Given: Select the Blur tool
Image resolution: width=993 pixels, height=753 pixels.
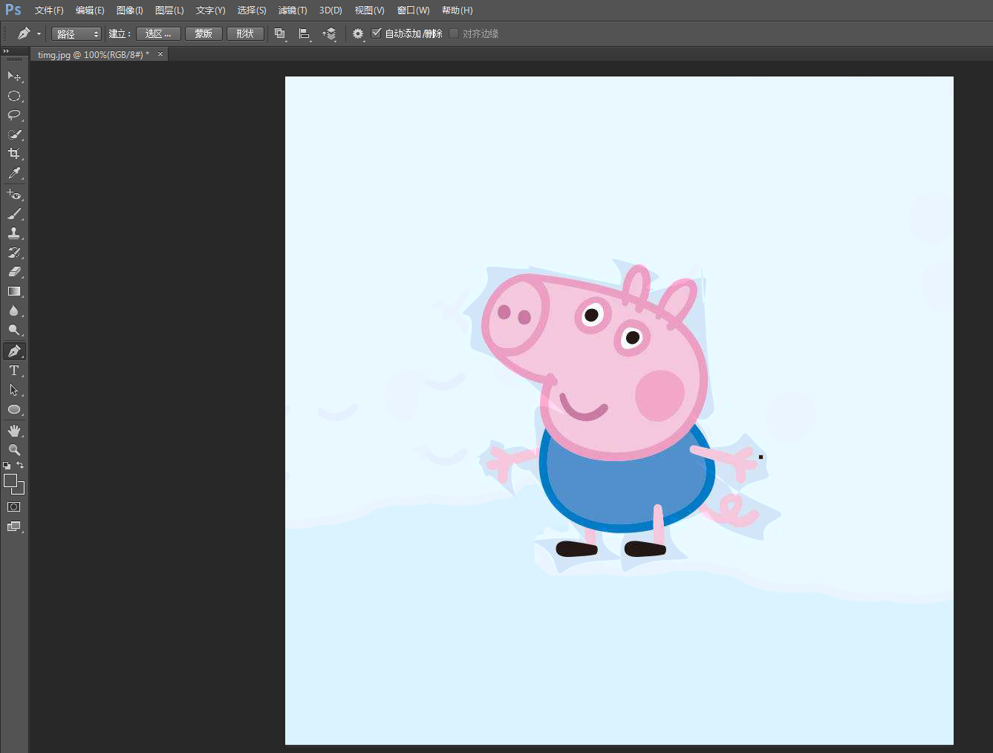Looking at the screenshot, I should point(14,310).
